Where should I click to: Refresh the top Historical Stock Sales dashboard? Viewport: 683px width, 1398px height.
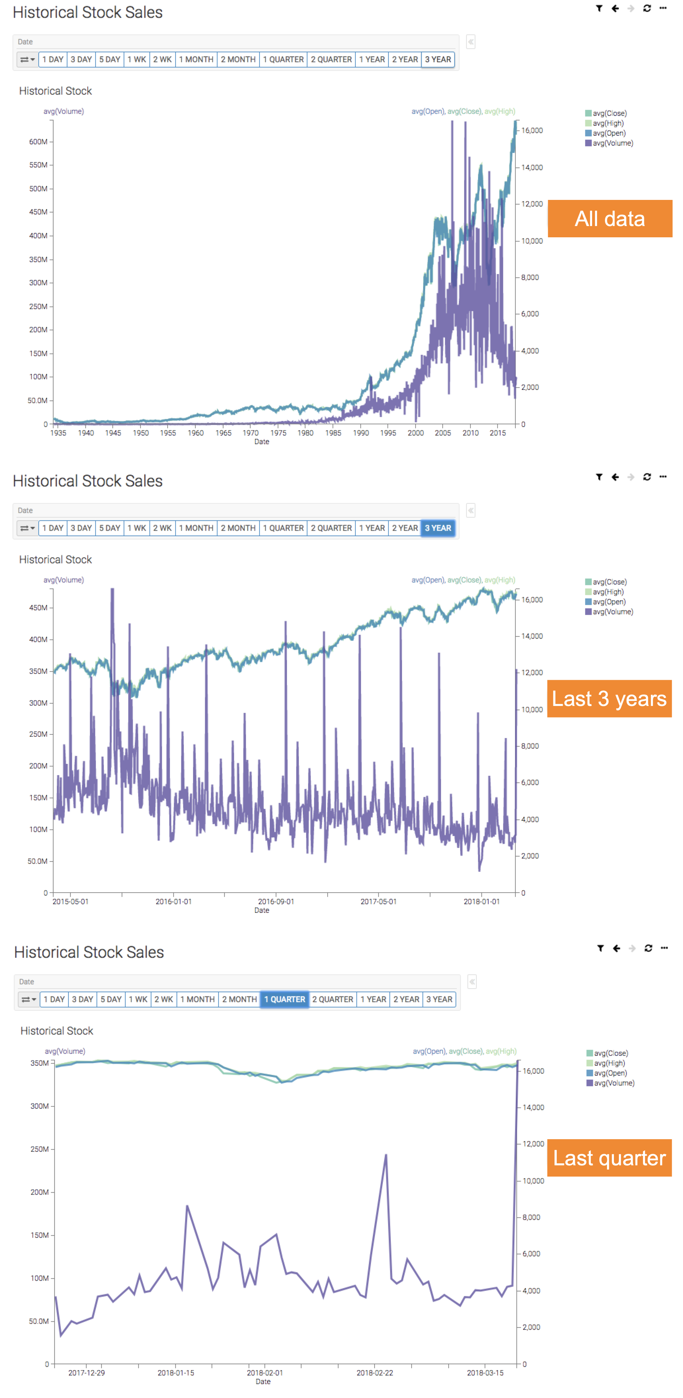[647, 8]
